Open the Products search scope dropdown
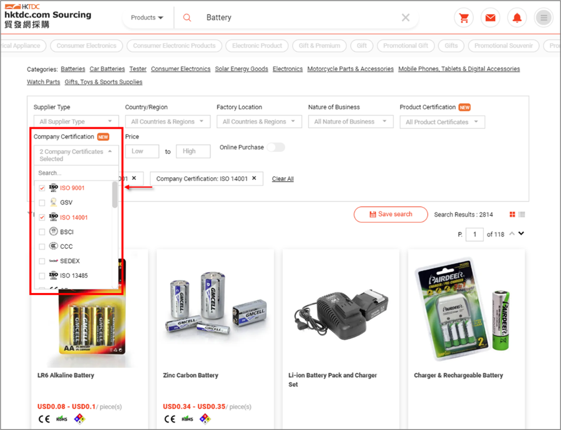Viewport: 561px width, 430px height. tap(147, 18)
